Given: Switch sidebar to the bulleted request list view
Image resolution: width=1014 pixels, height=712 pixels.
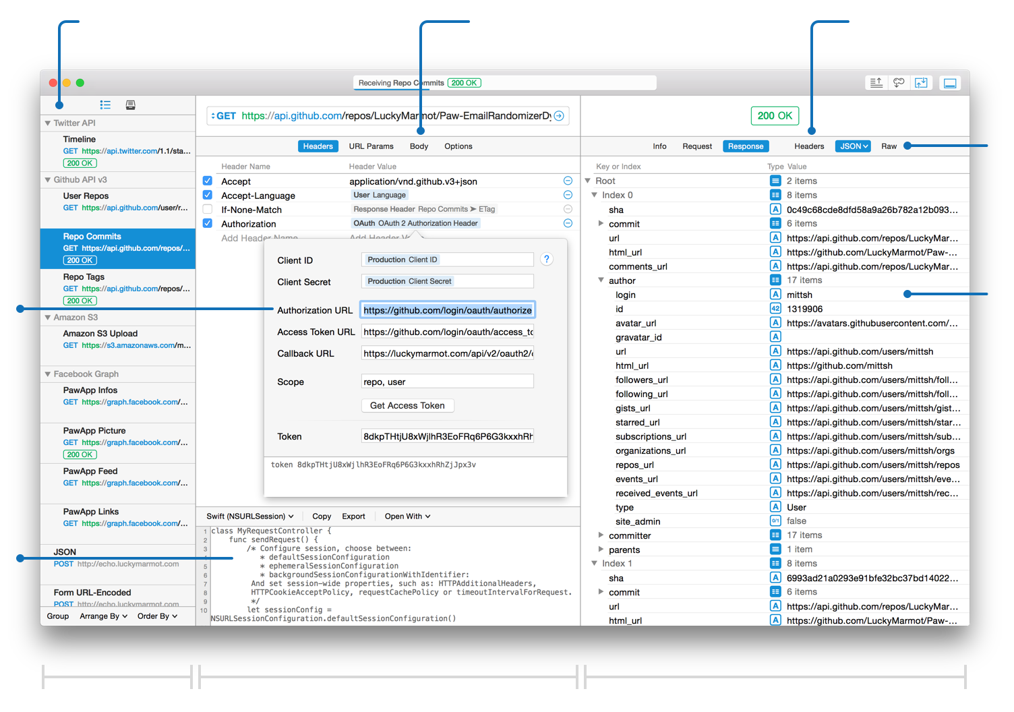Looking at the screenshot, I should 105,105.
